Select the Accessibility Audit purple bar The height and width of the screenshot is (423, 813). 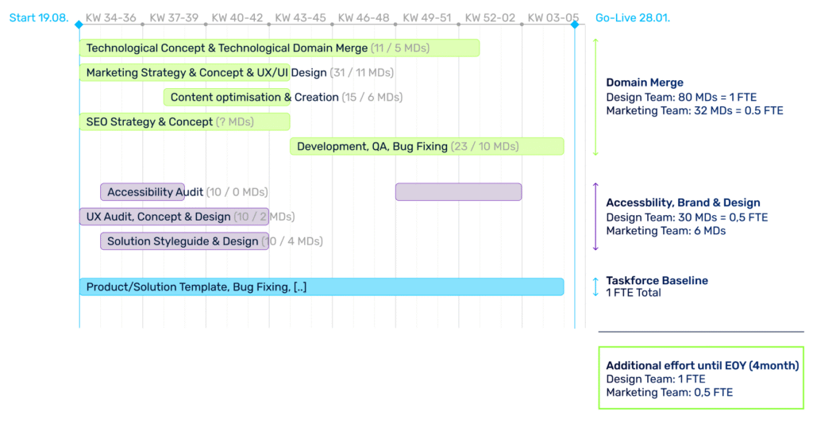[142, 192]
